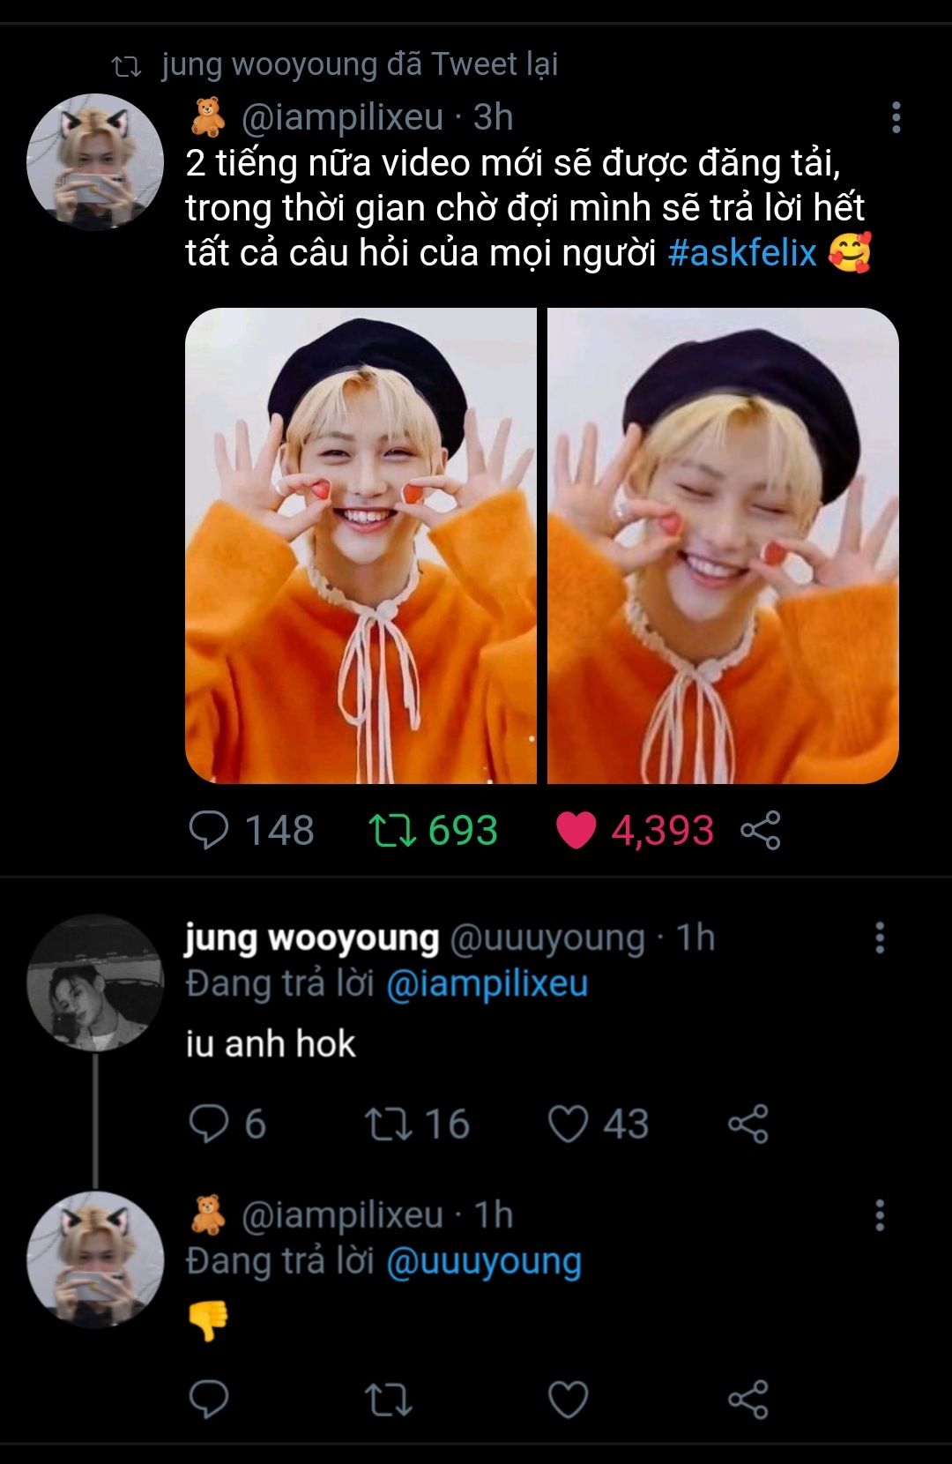The width and height of the screenshot is (952, 1464).
Task: Share the "iu anh hok" reply
Action: tap(748, 1124)
